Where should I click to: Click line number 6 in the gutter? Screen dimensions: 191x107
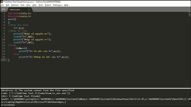click(4, 28)
